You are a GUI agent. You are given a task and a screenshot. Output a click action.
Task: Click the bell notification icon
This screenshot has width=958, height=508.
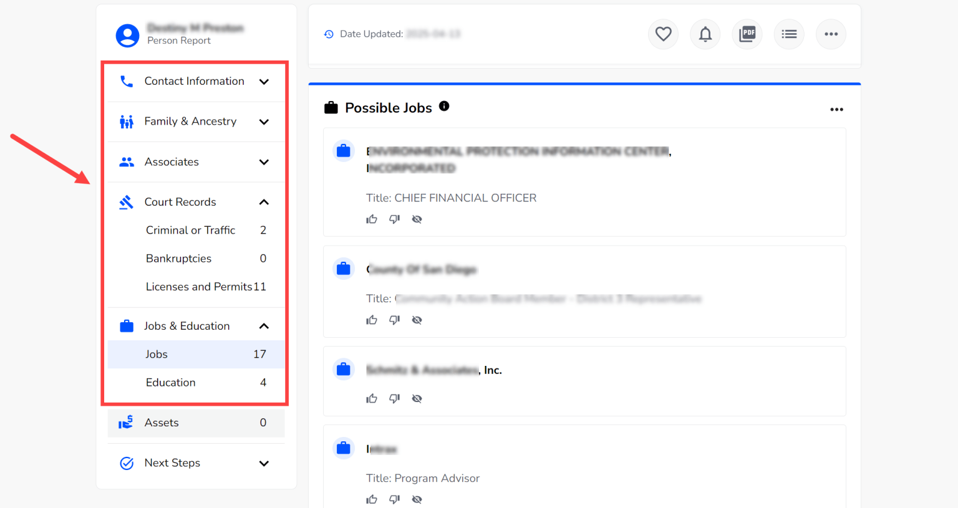point(705,34)
